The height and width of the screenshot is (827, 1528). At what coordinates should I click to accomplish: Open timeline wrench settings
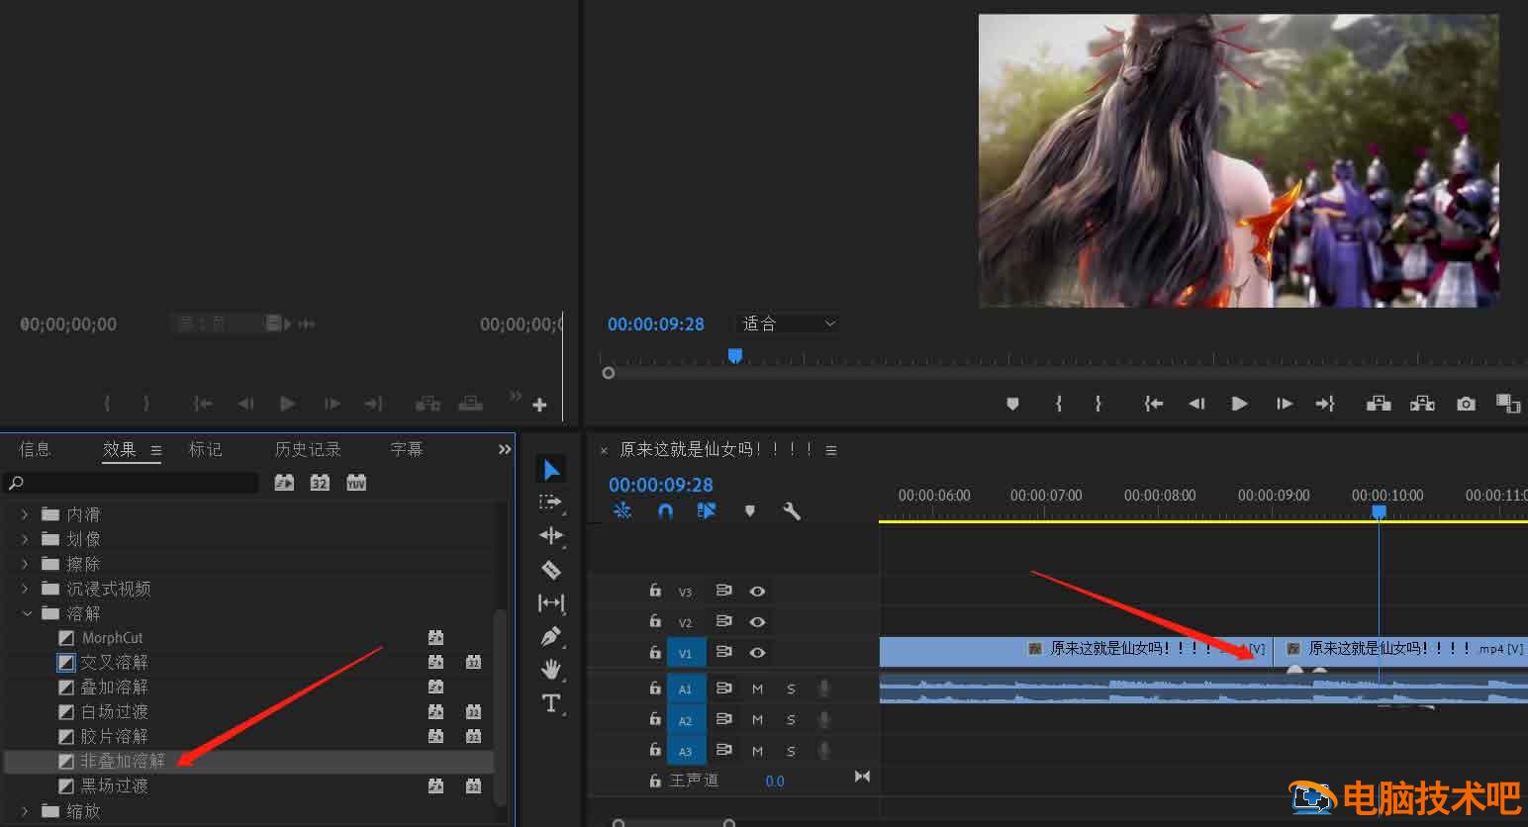tap(791, 511)
